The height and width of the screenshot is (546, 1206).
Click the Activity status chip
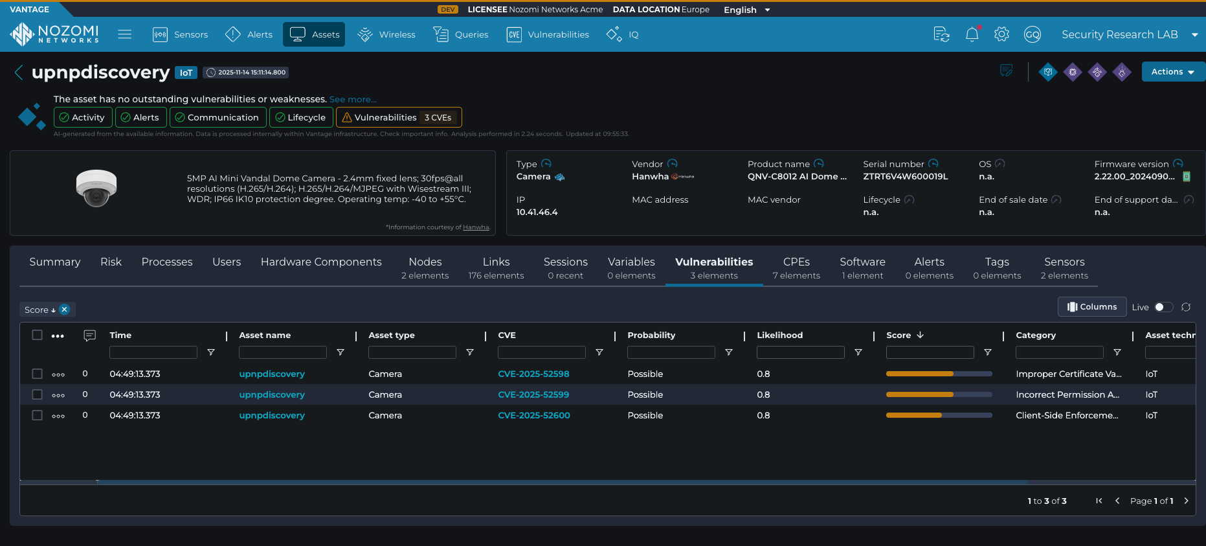(83, 117)
